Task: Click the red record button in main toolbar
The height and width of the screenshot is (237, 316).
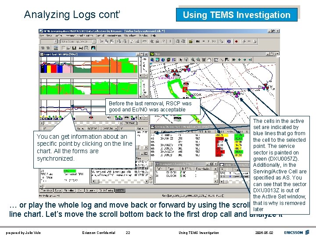Action: tap(237, 41)
